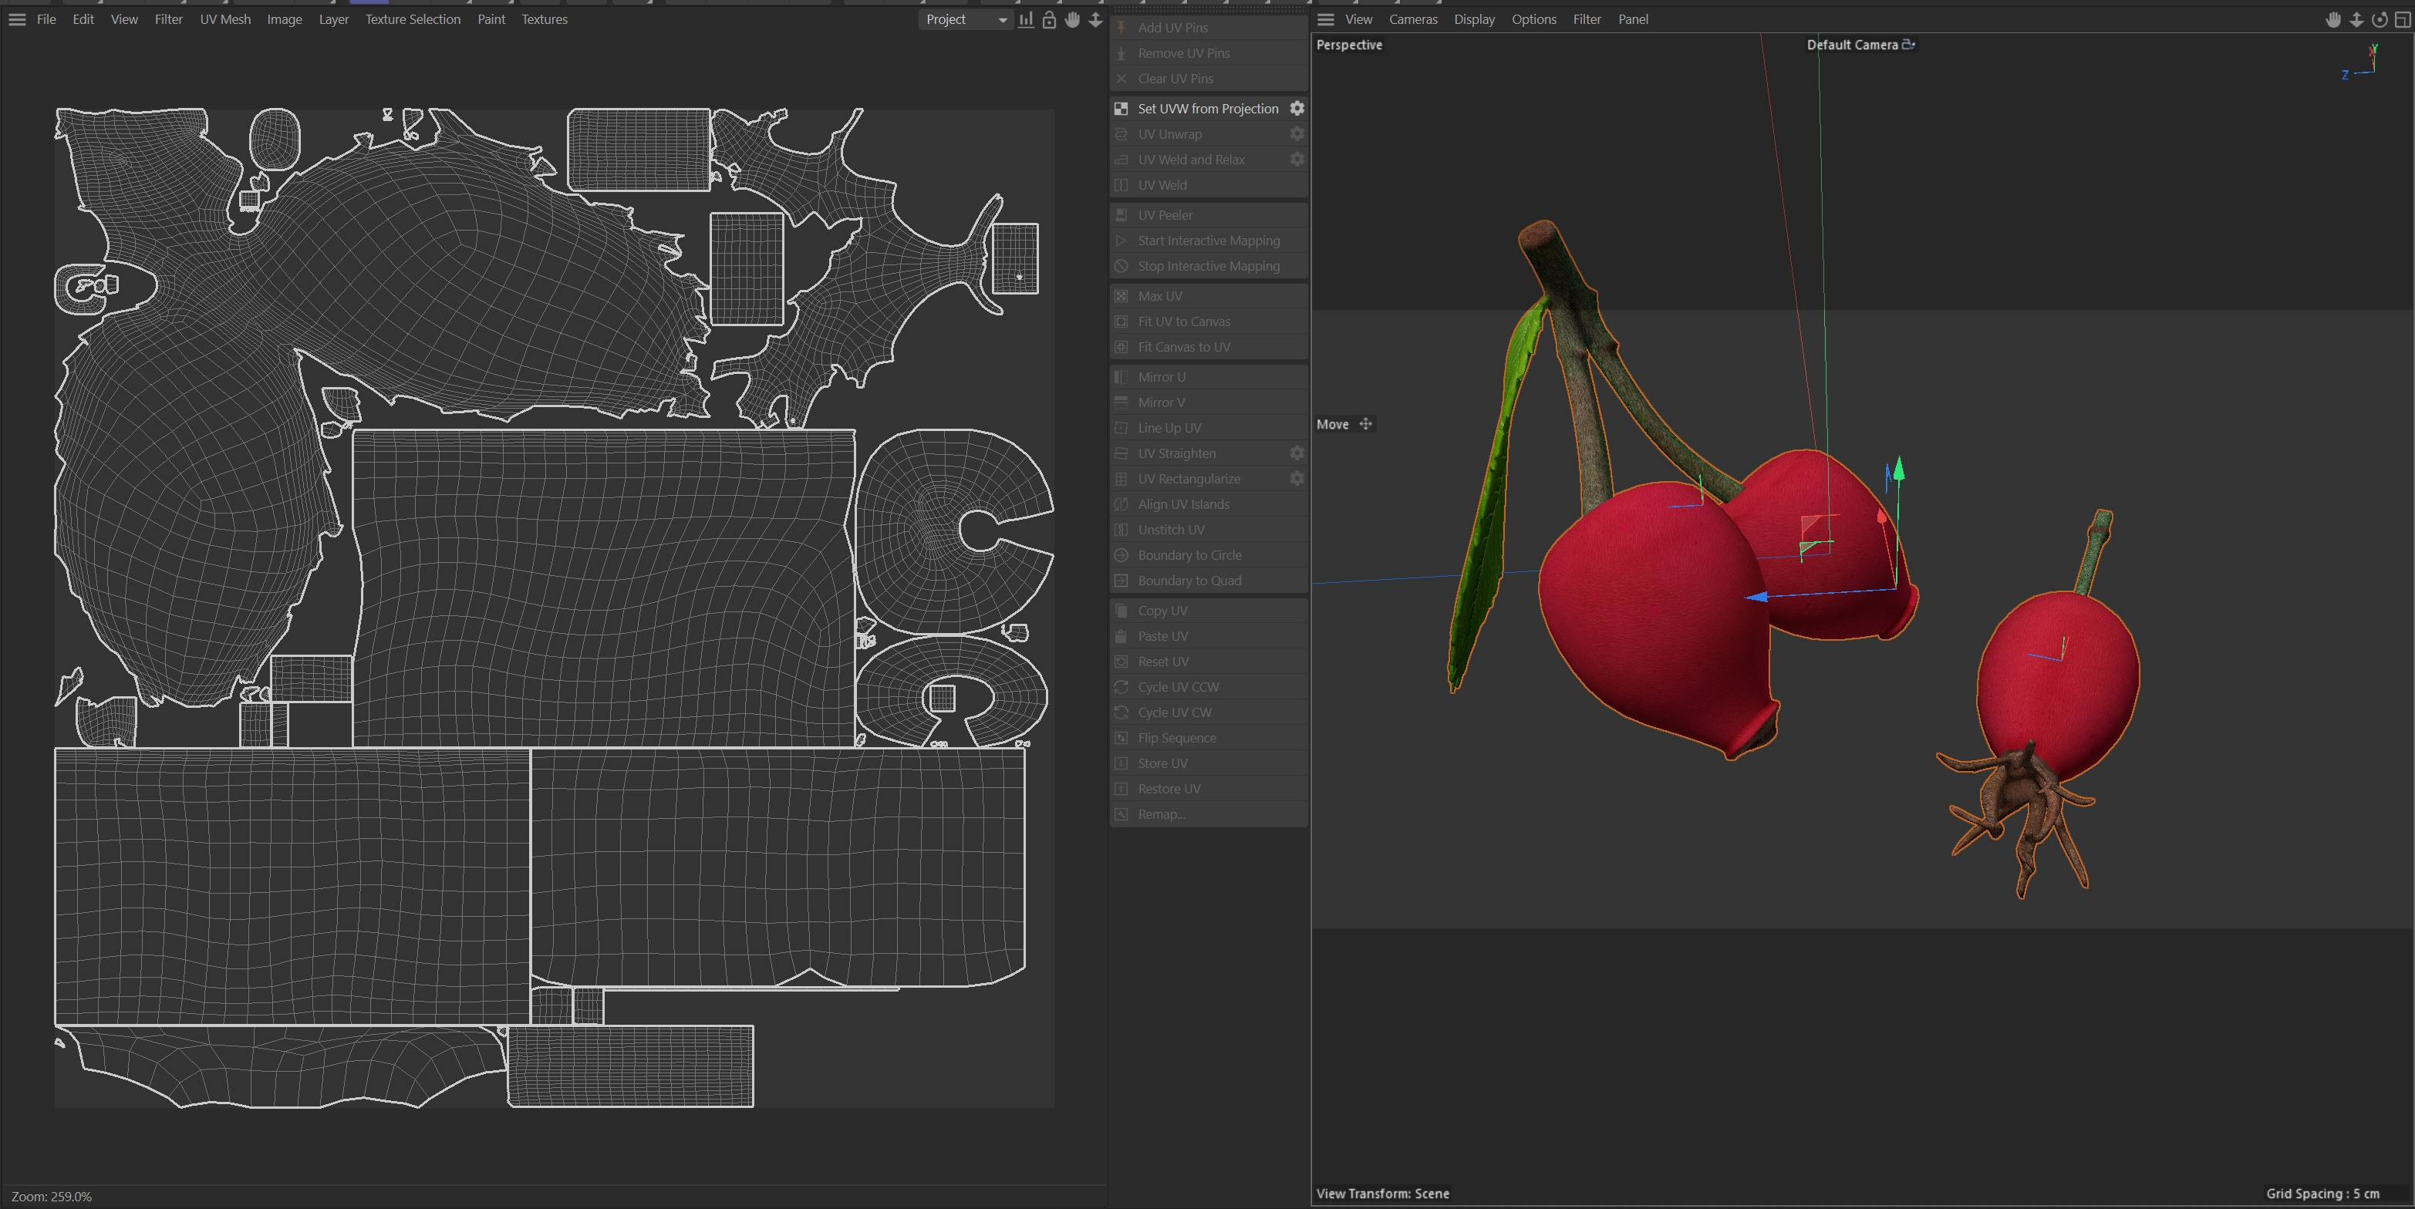Click the UV Unwrap settings gear

tap(1297, 134)
